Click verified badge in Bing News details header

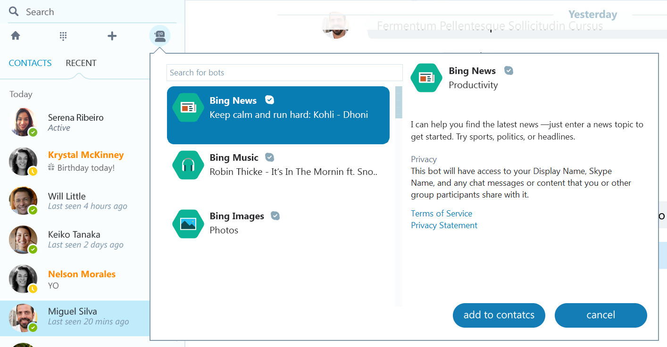click(x=509, y=71)
